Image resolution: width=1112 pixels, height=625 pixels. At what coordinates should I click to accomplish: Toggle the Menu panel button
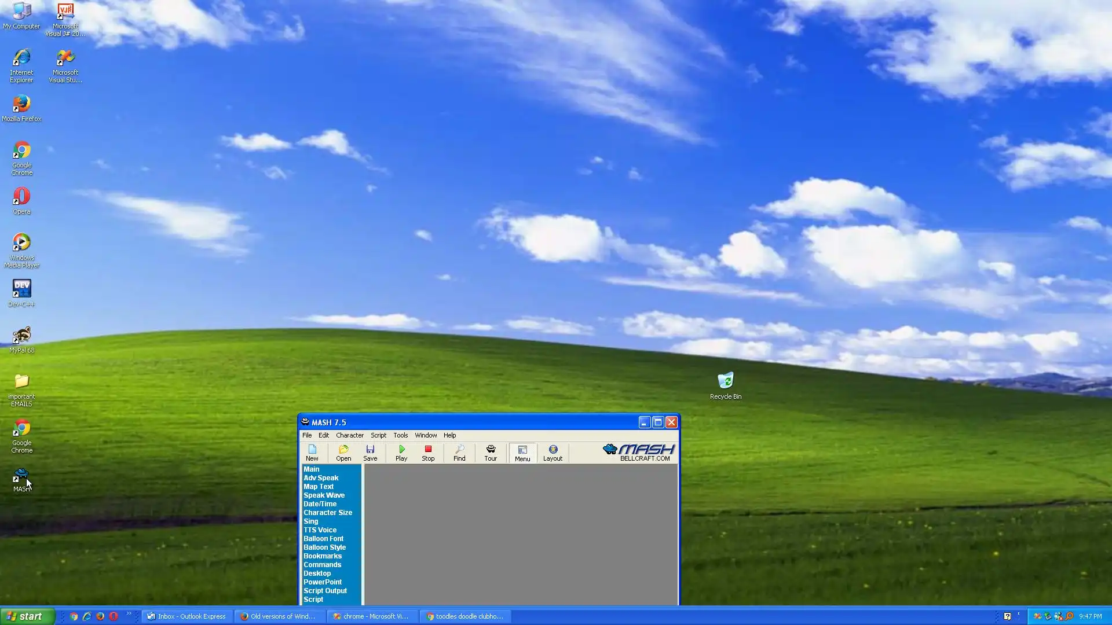[522, 453]
